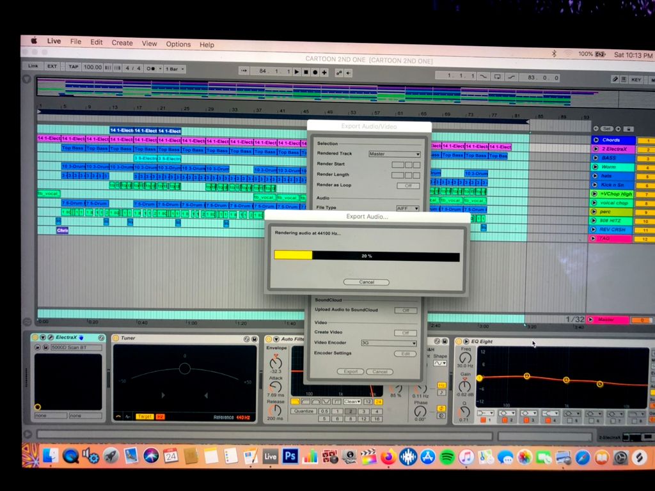Open Firefox from the Dock
This screenshot has width=655, height=491.
388,456
